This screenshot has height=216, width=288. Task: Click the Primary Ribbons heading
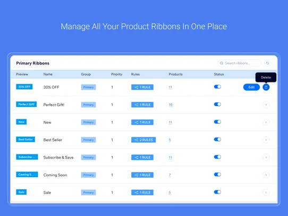[33, 63]
